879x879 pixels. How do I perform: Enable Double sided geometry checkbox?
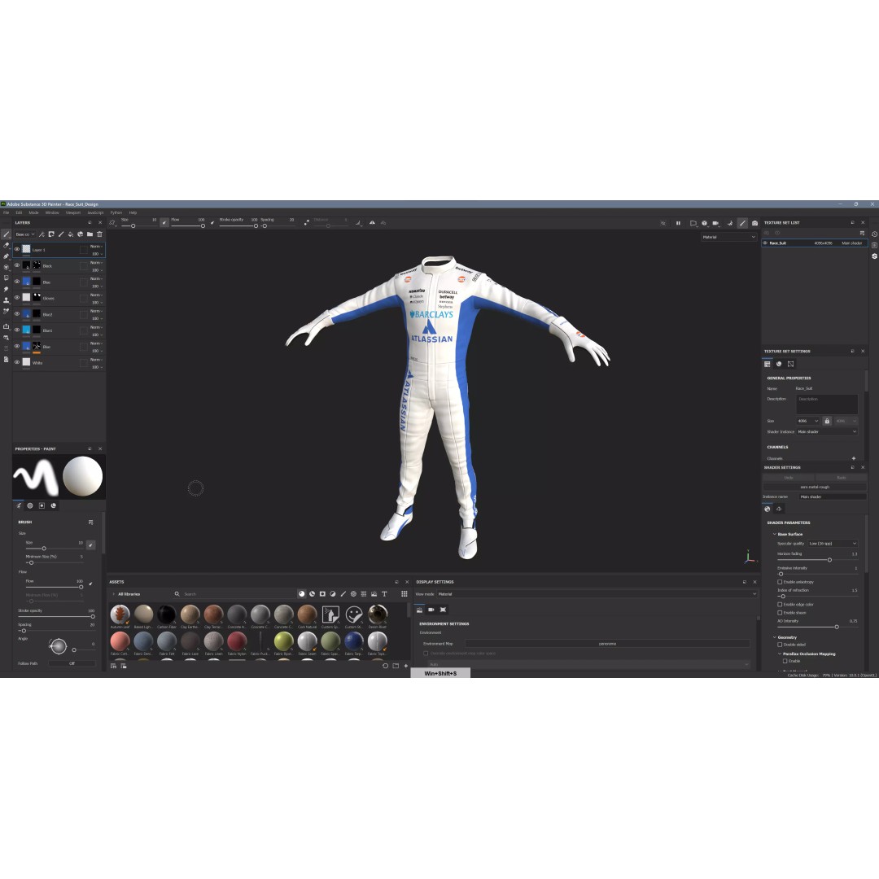coord(780,645)
